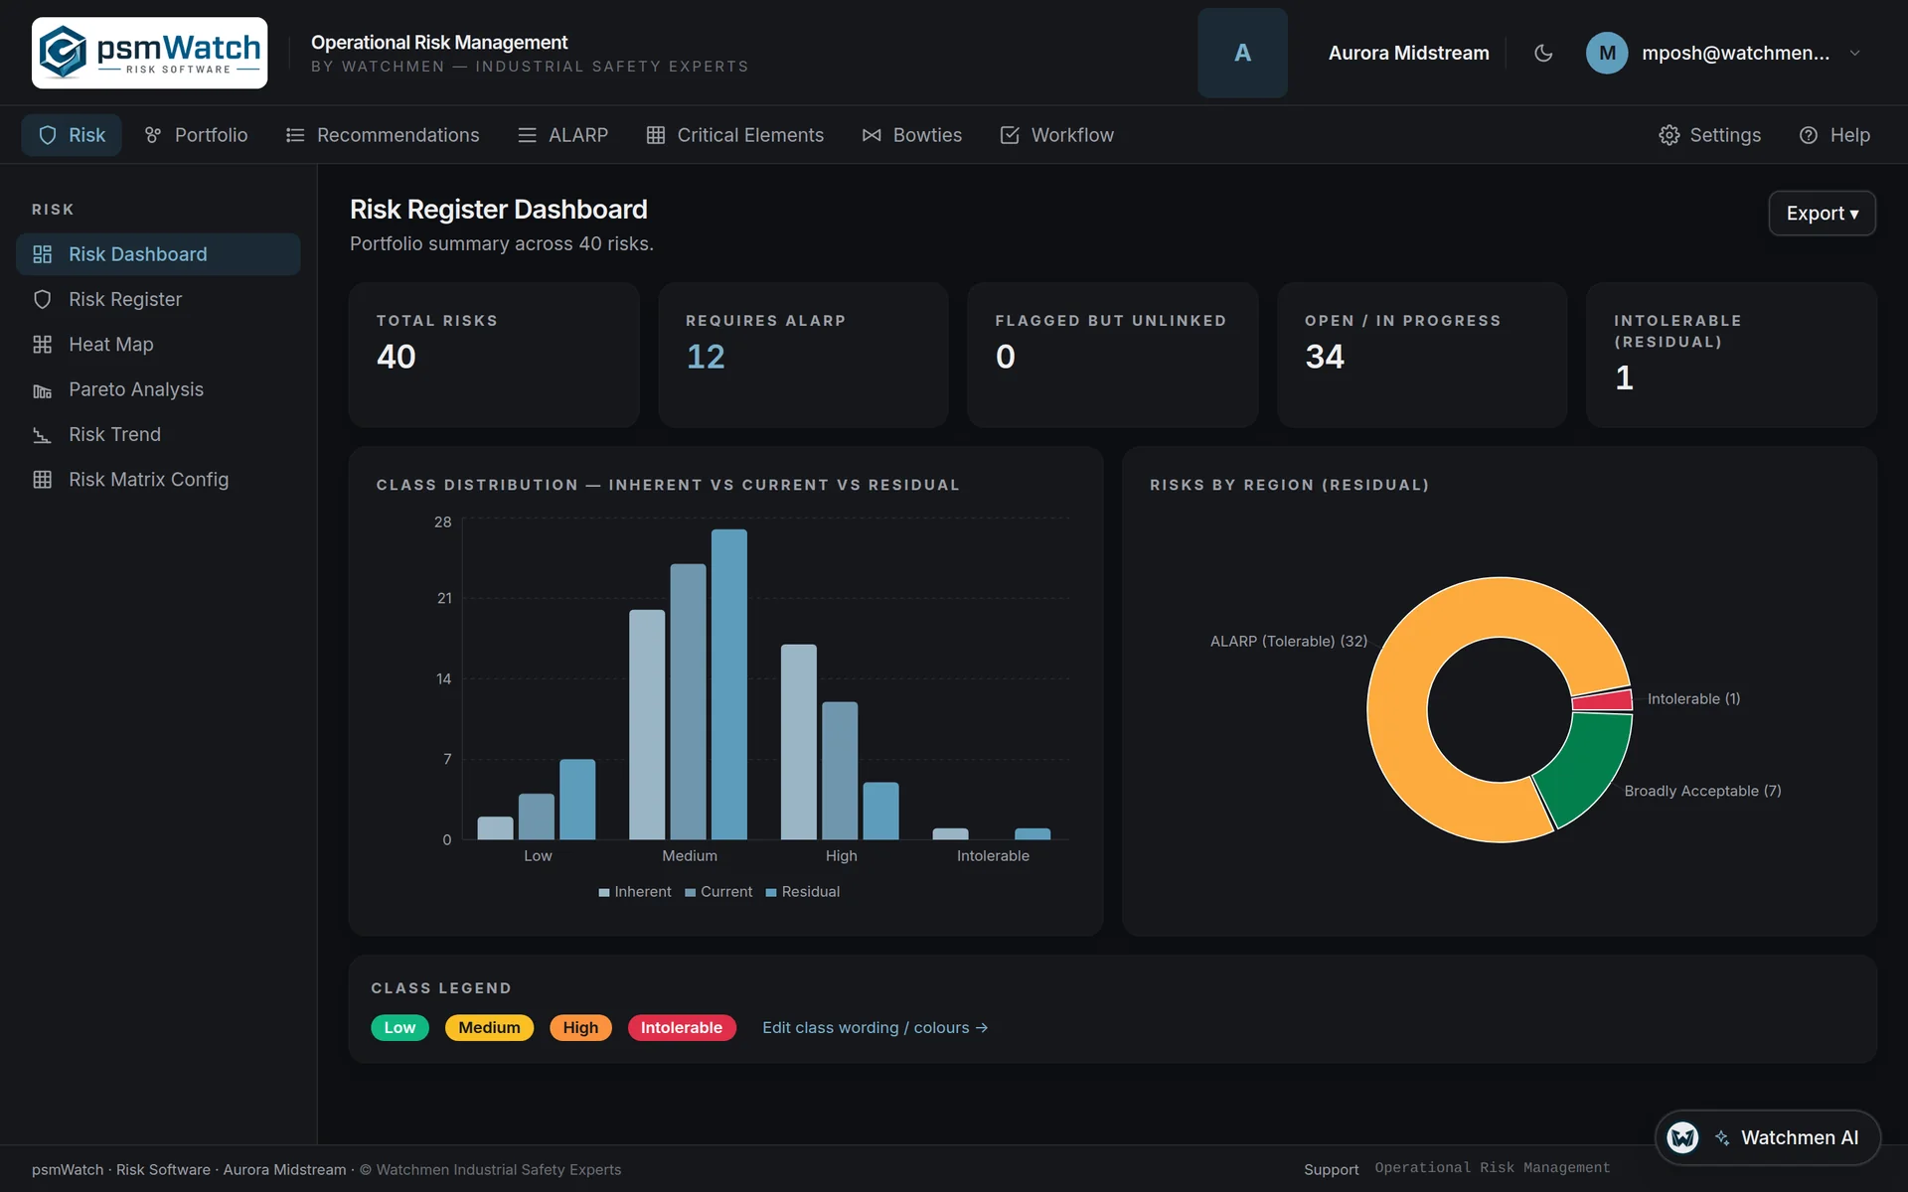Toggle the Current series in chart legend
The width and height of the screenshot is (1908, 1192).
click(x=718, y=892)
